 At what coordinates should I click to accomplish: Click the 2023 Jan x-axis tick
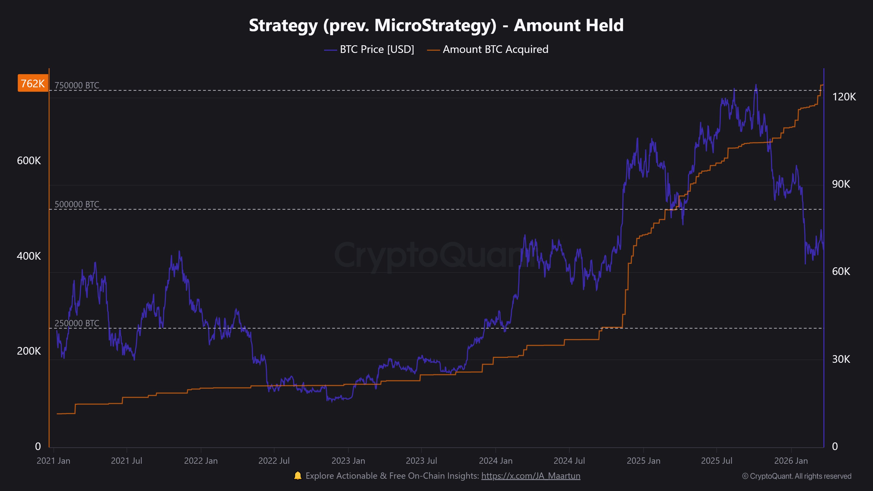point(348,461)
